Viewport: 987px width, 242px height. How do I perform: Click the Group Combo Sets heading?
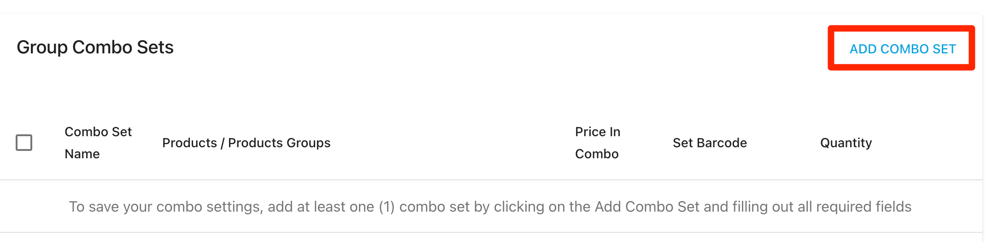(x=95, y=47)
